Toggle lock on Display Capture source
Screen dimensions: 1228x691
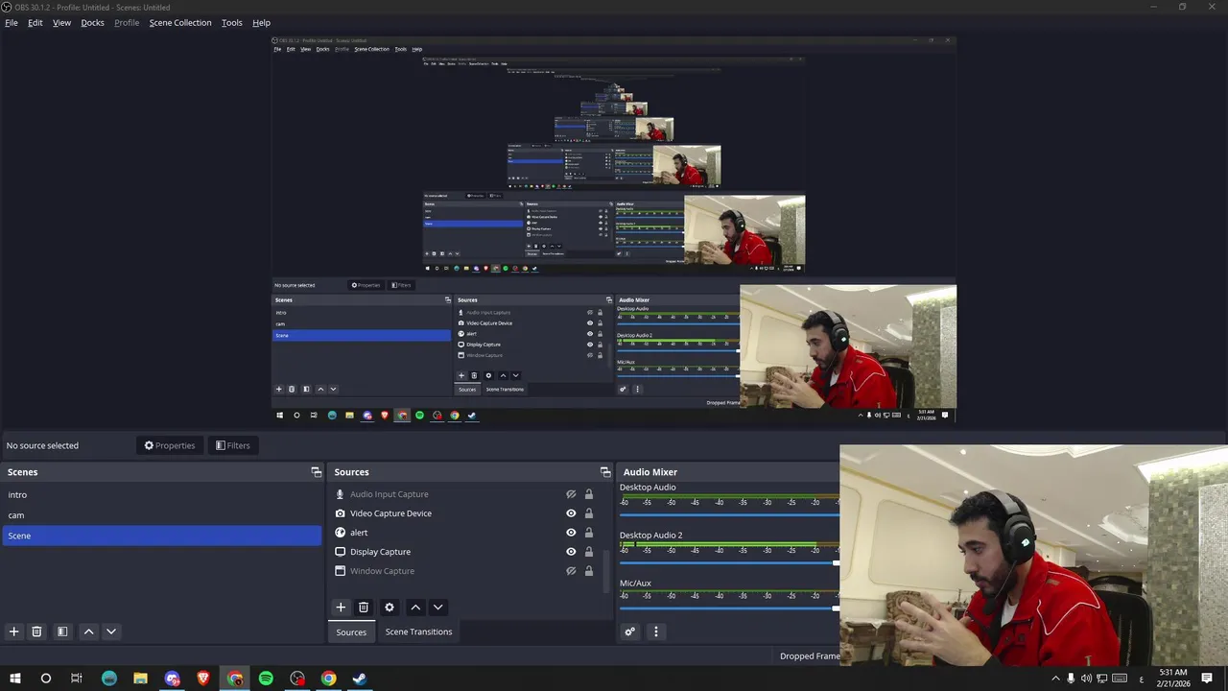589,552
